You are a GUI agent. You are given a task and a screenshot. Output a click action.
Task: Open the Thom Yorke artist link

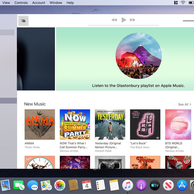coord(32,147)
